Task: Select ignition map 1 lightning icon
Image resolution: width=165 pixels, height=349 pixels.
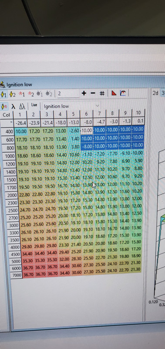Action: pos(3,95)
